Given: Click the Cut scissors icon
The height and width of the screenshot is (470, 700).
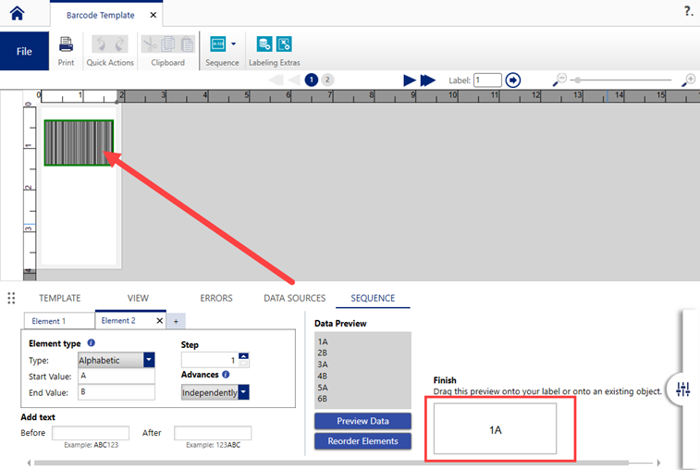Looking at the screenshot, I should pos(150,44).
